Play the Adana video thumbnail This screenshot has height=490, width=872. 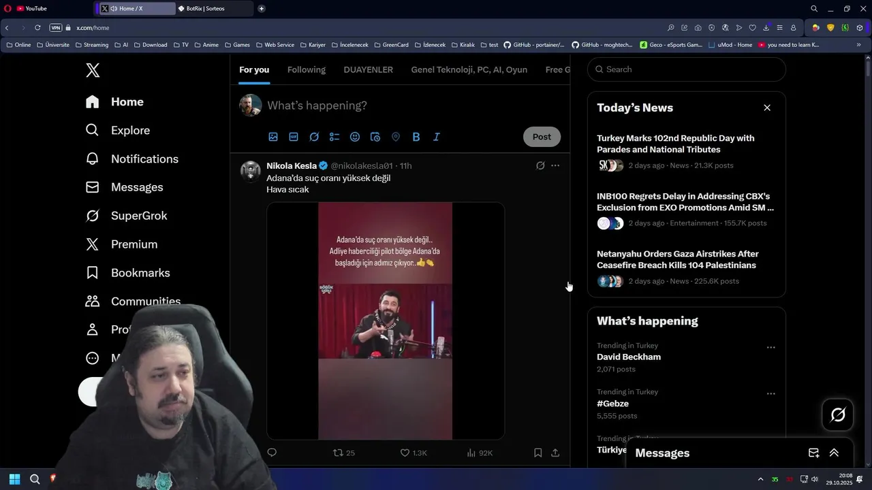pyautogui.click(x=386, y=321)
